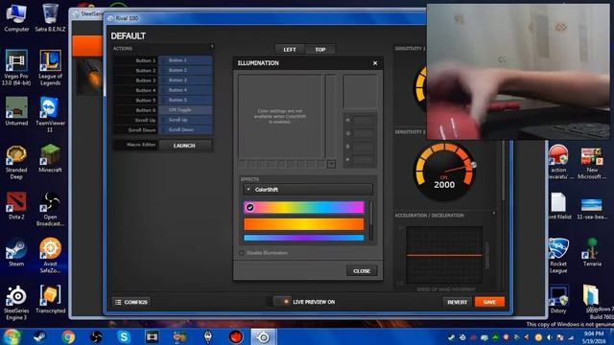The height and width of the screenshot is (345, 614).
Task: Switch to SteelSeries Engine taskbar window
Action: [x=264, y=336]
